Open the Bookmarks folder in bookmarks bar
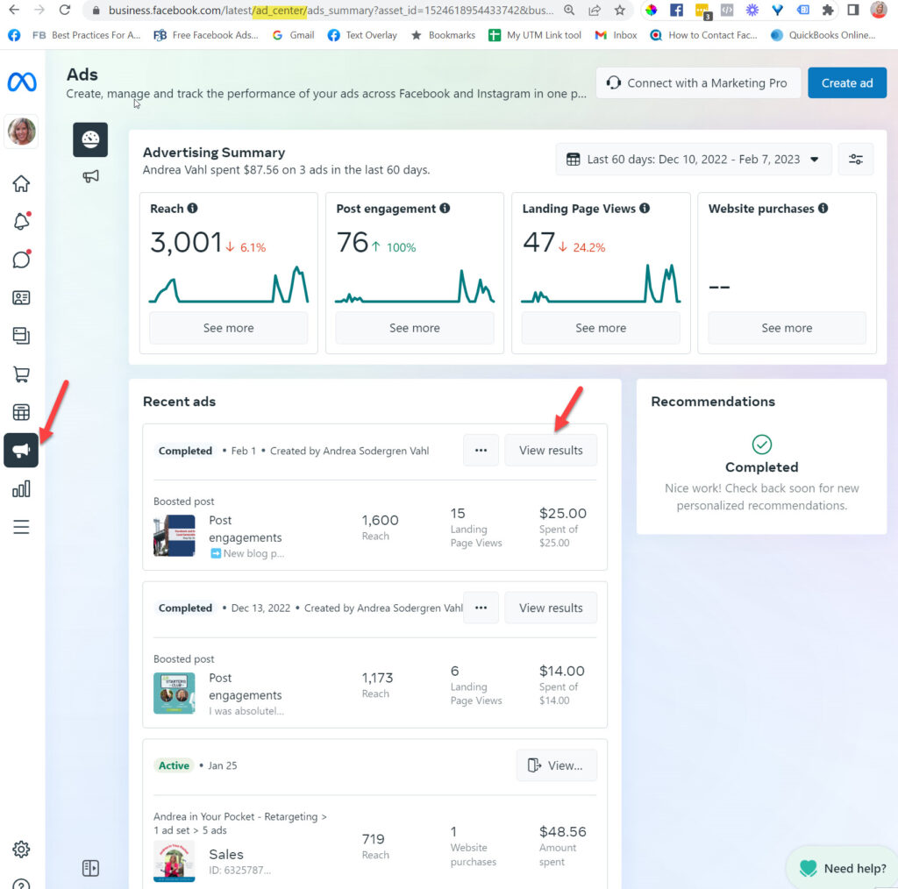898x889 pixels. coord(443,35)
